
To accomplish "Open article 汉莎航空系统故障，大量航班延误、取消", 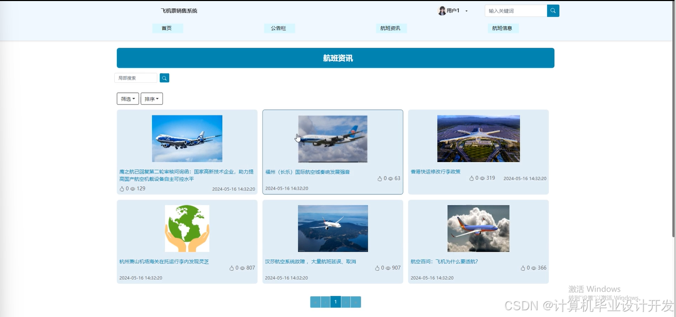I will coord(310,262).
